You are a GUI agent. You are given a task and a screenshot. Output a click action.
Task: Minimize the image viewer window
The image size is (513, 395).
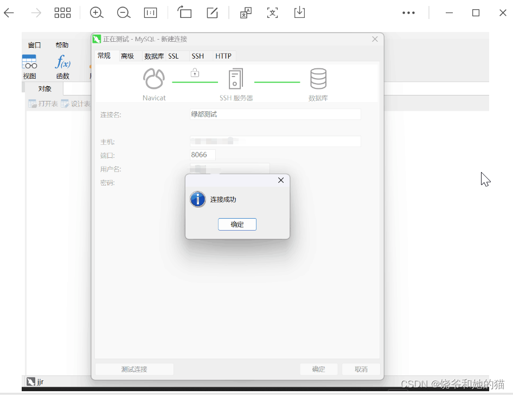[x=449, y=13]
